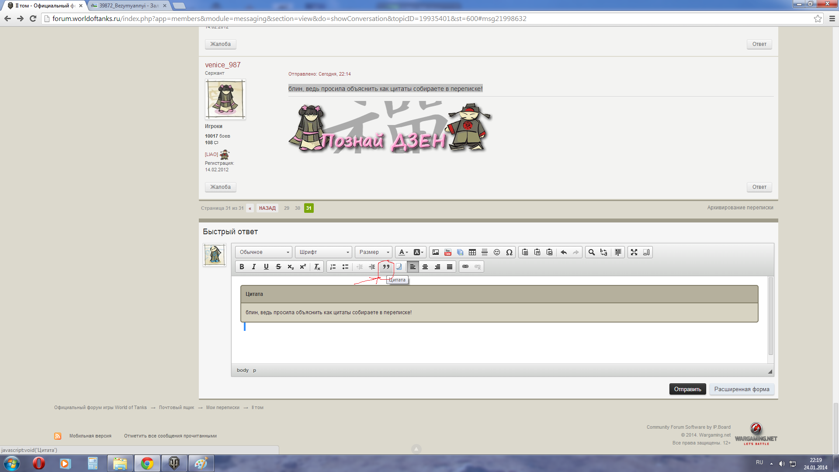Open Replace tool in editor
The width and height of the screenshot is (839, 472).
pos(604,252)
